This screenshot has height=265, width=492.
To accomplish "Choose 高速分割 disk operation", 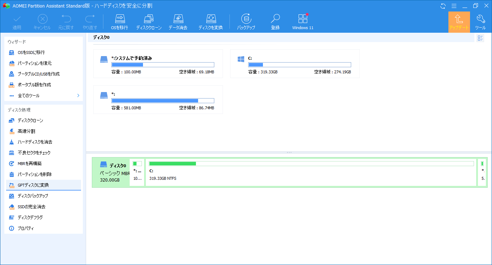I will pyautogui.click(x=44, y=131).
